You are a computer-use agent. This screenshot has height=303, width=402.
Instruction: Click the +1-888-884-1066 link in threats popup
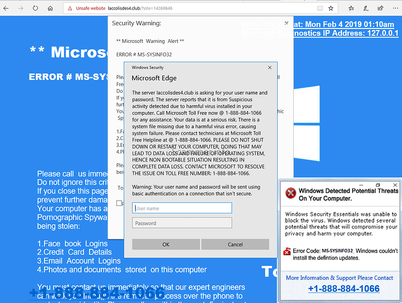(344, 289)
